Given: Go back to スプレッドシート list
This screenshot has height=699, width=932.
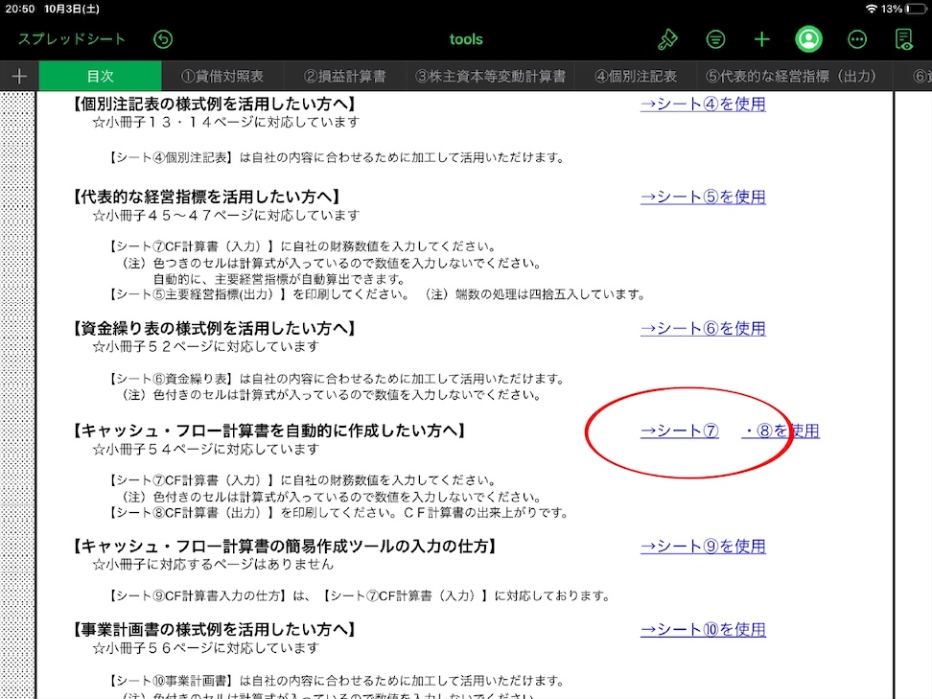Looking at the screenshot, I should [71, 39].
